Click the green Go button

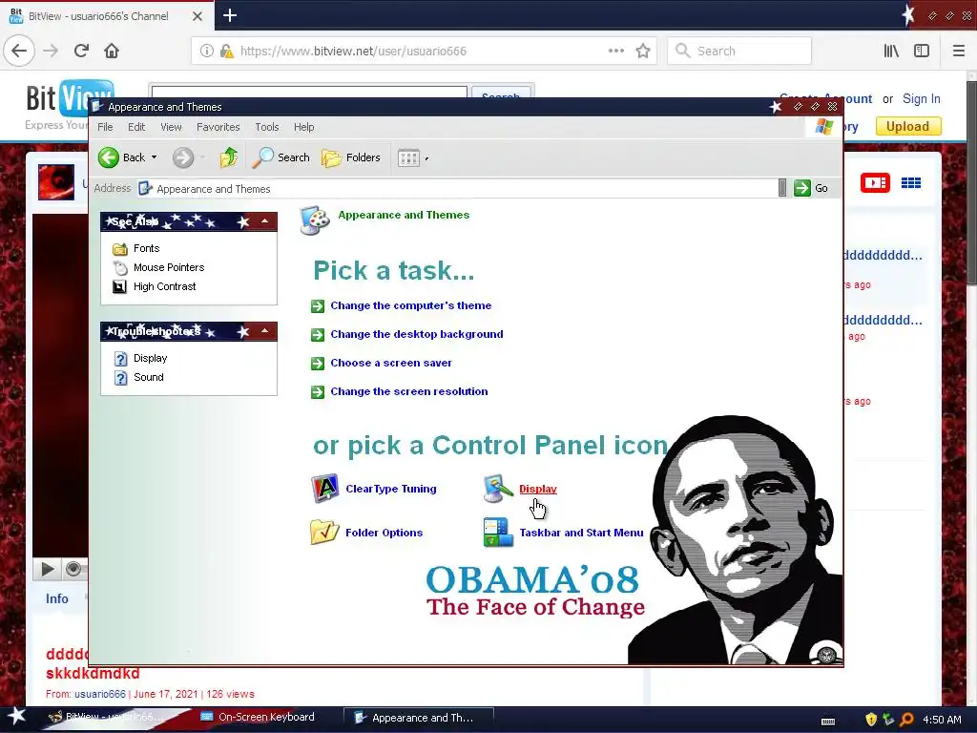point(811,188)
